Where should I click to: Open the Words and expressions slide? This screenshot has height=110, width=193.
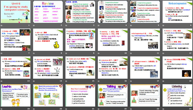click(x=178, y=12)
